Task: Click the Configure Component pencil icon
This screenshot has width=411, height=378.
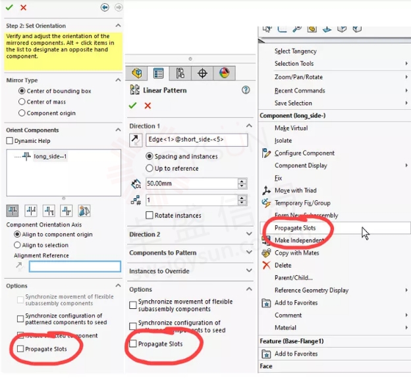Action: click(266, 153)
